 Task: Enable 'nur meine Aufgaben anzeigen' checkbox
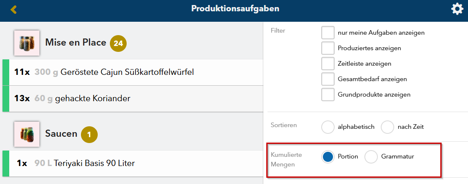click(328, 33)
